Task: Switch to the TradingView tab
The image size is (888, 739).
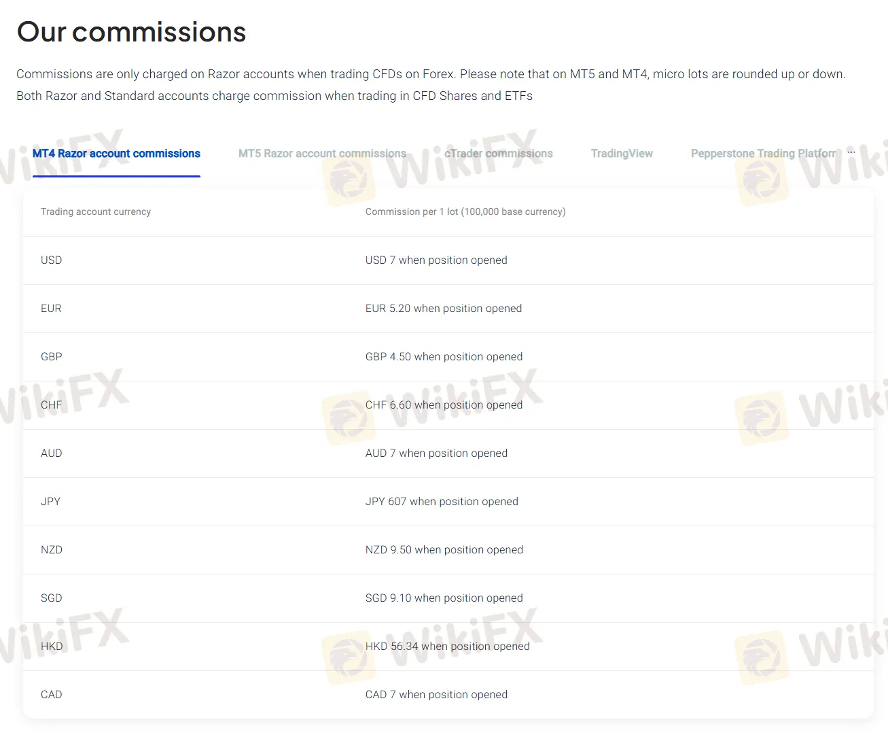Action: coord(622,154)
